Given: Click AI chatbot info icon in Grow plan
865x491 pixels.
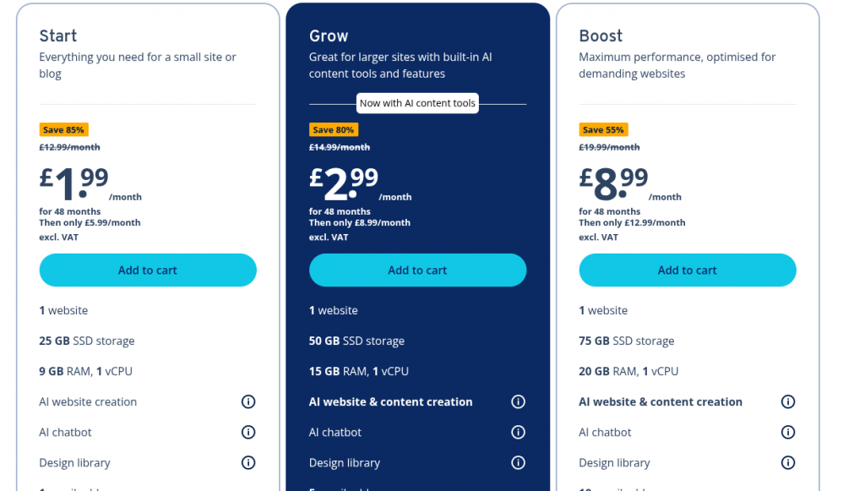Looking at the screenshot, I should pyautogui.click(x=519, y=433).
